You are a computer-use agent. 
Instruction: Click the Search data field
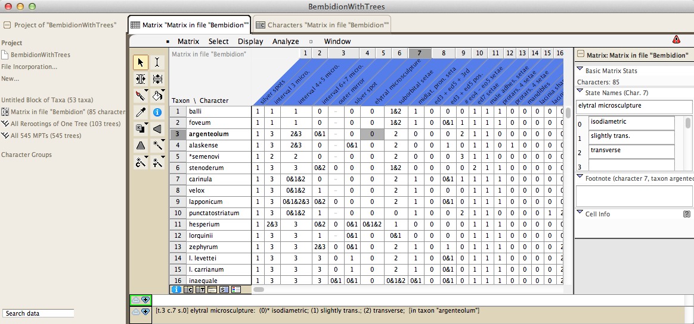coord(38,313)
